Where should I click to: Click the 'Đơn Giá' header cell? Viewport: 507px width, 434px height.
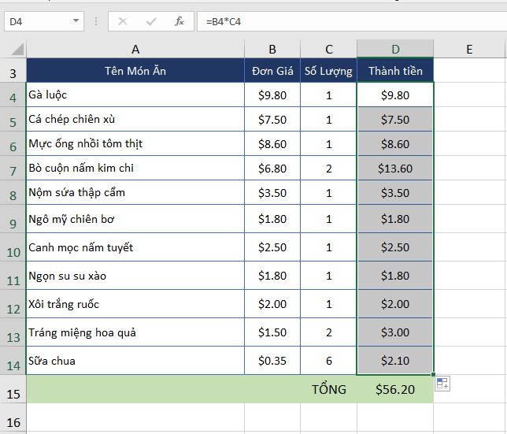[272, 71]
